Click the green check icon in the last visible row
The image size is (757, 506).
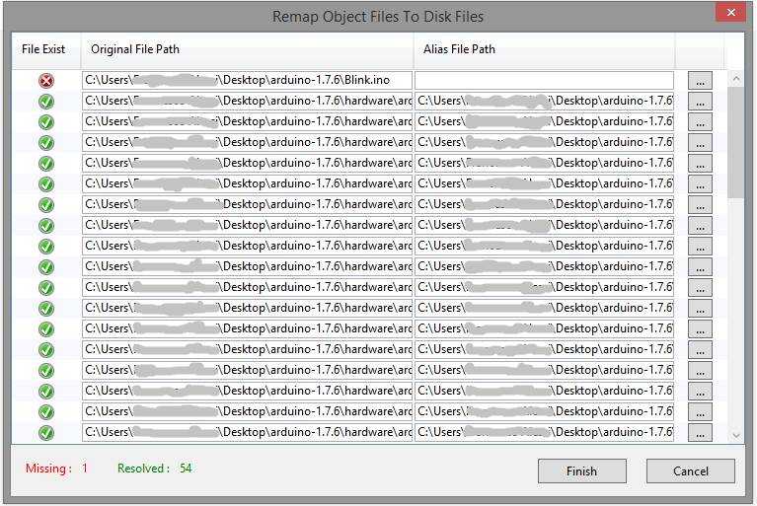coord(46,433)
